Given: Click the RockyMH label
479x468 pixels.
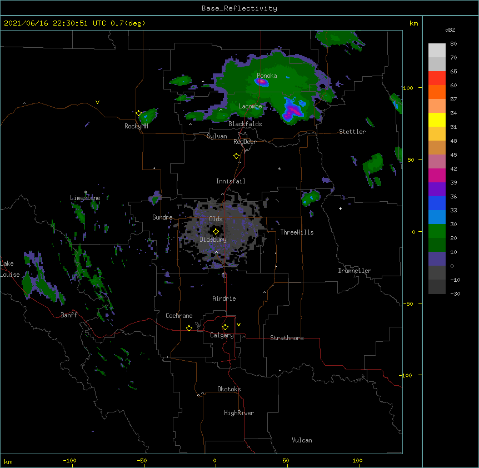Looking at the screenshot, I should [136, 126].
